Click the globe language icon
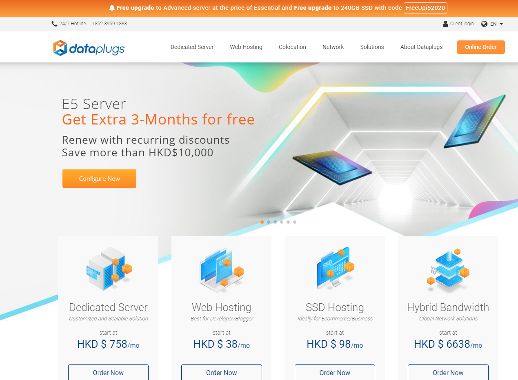This screenshot has width=518, height=380. click(485, 24)
